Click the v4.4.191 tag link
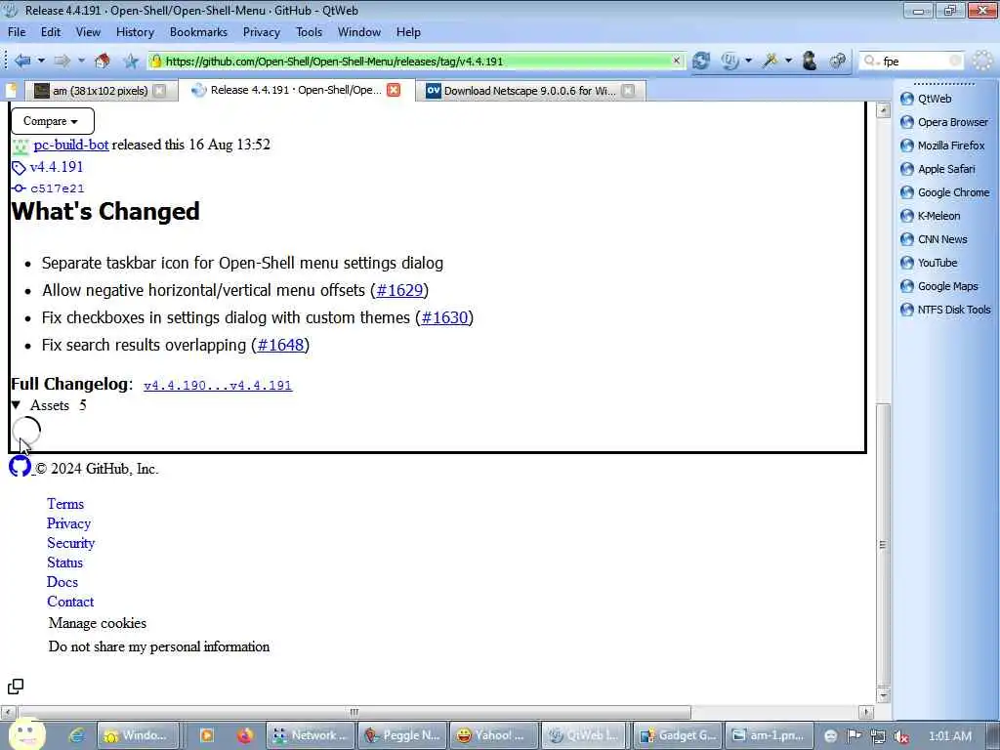The image size is (1000, 750). 56,167
